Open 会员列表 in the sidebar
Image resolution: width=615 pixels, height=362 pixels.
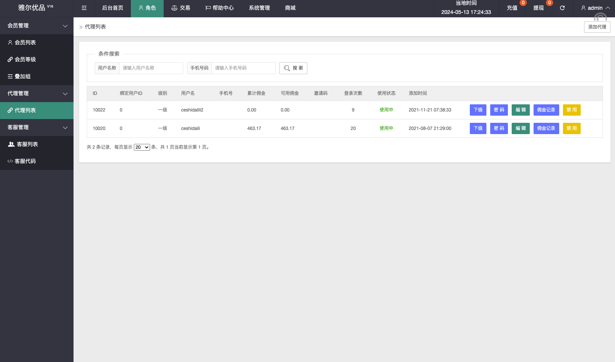click(25, 43)
